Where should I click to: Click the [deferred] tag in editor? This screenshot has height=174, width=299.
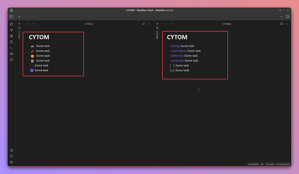pyautogui.click(x=177, y=56)
